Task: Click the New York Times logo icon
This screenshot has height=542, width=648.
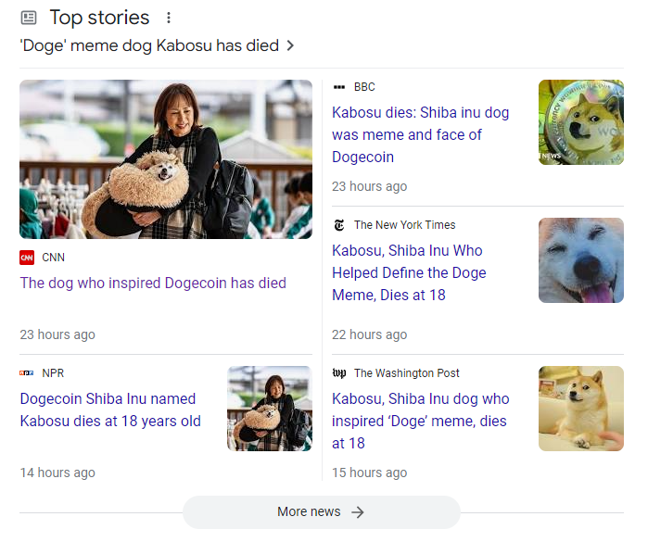Action: tap(339, 225)
